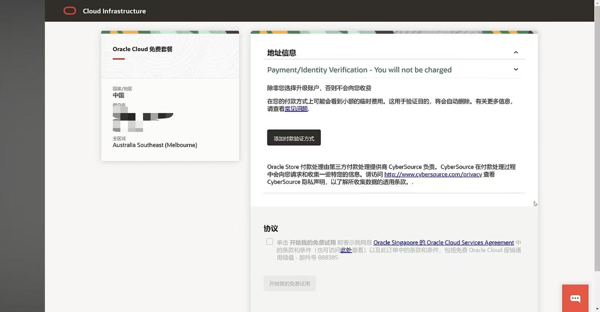Open Oracle Cloud Services Agreement link

click(443, 243)
